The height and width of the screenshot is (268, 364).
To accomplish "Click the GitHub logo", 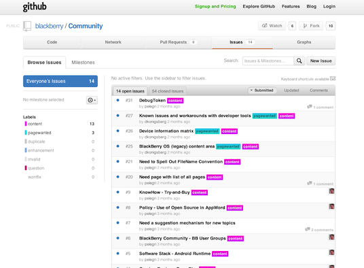I will point(35,7).
